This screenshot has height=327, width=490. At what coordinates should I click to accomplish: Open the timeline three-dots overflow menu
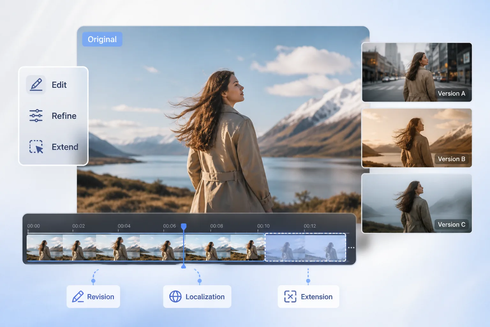coord(351,248)
